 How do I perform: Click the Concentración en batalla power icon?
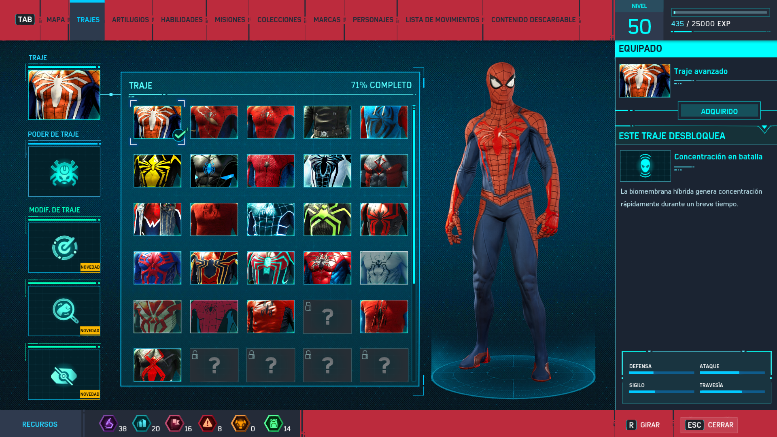[645, 166]
